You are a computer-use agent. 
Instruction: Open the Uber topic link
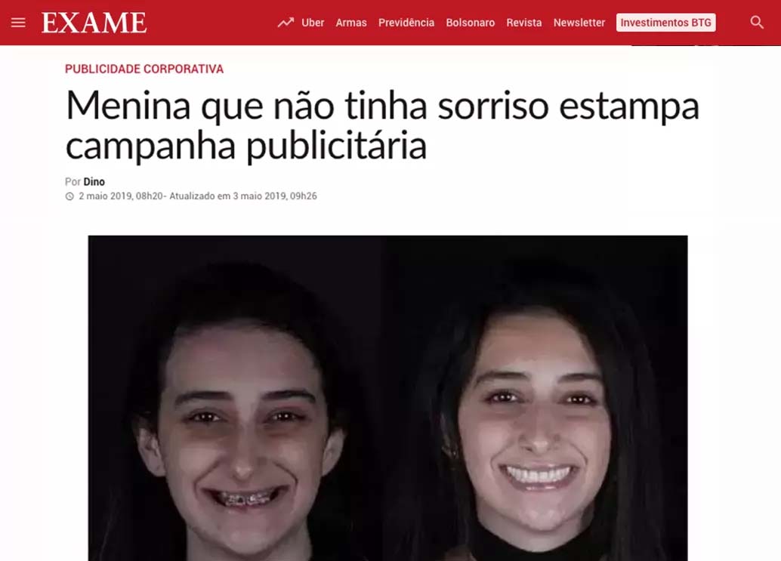click(x=313, y=23)
